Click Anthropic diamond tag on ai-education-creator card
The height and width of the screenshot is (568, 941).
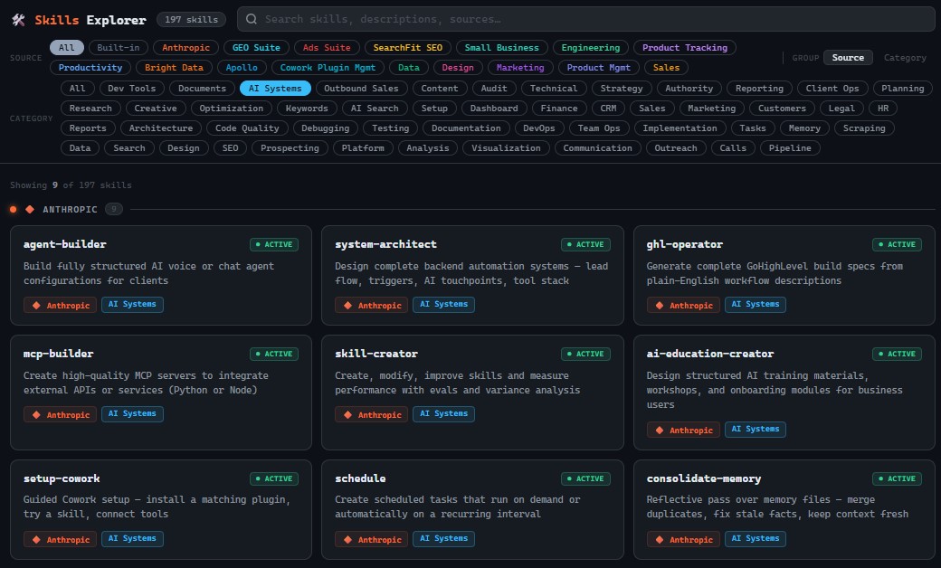(x=683, y=430)
